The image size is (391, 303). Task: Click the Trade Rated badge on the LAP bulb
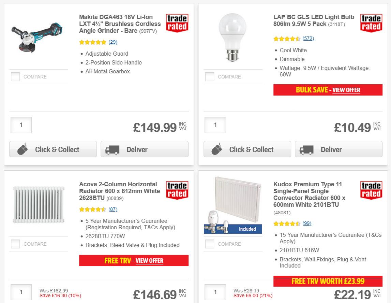(371, 23)
